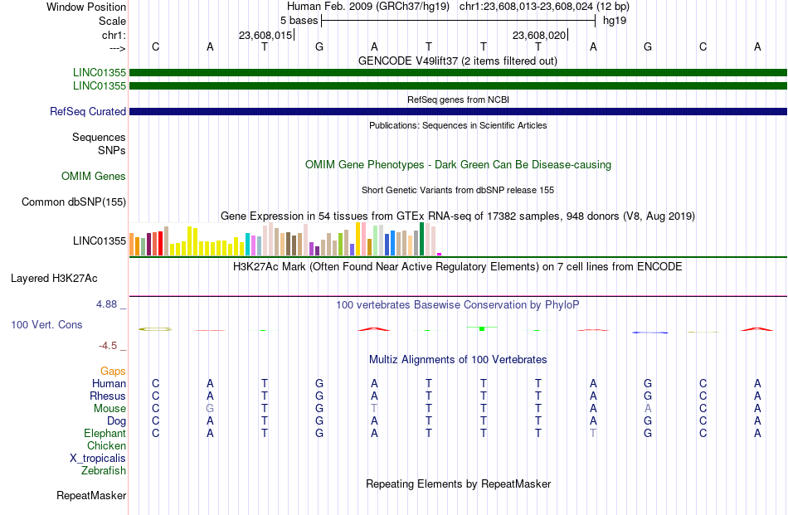Click the Layered H3K27Ac label

pyautogui.click(x=54, y=279)
